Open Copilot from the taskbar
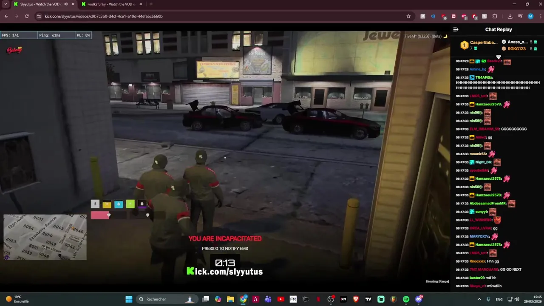544x306 pixels. (218, 299)
